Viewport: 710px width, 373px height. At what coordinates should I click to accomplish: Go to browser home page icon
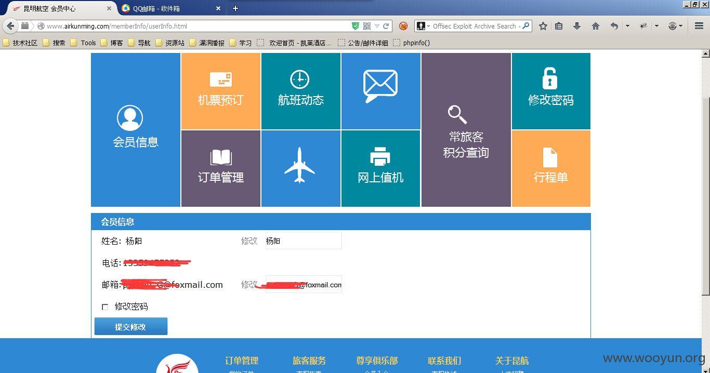click(x=596, y=26)
